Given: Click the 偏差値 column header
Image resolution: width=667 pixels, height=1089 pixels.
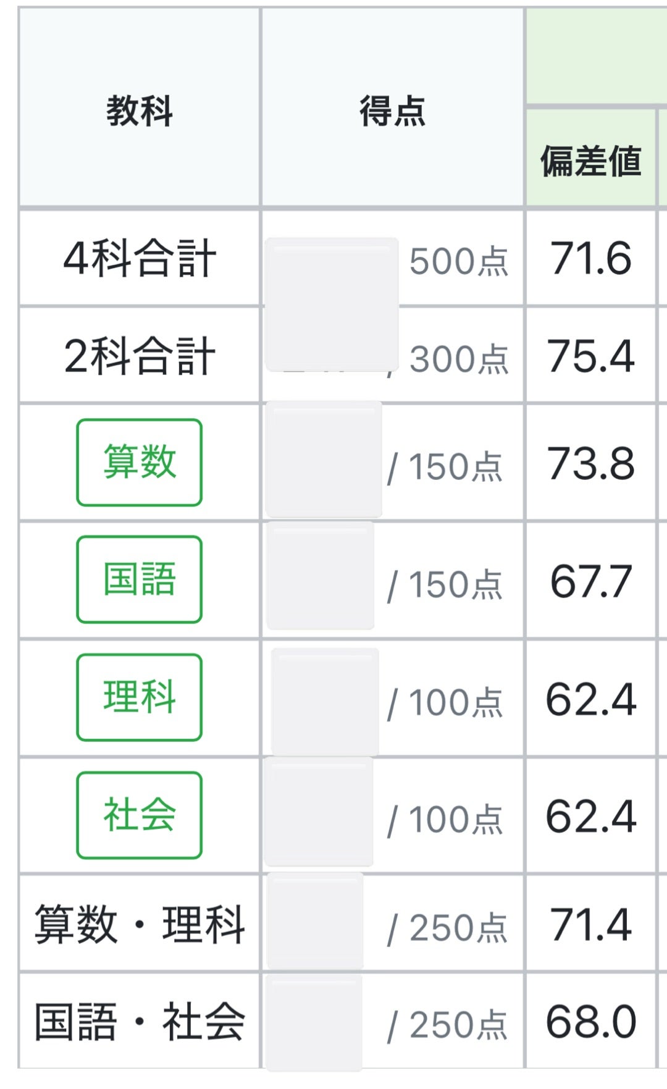Looking at the screenshot, I should click(590, 161).
